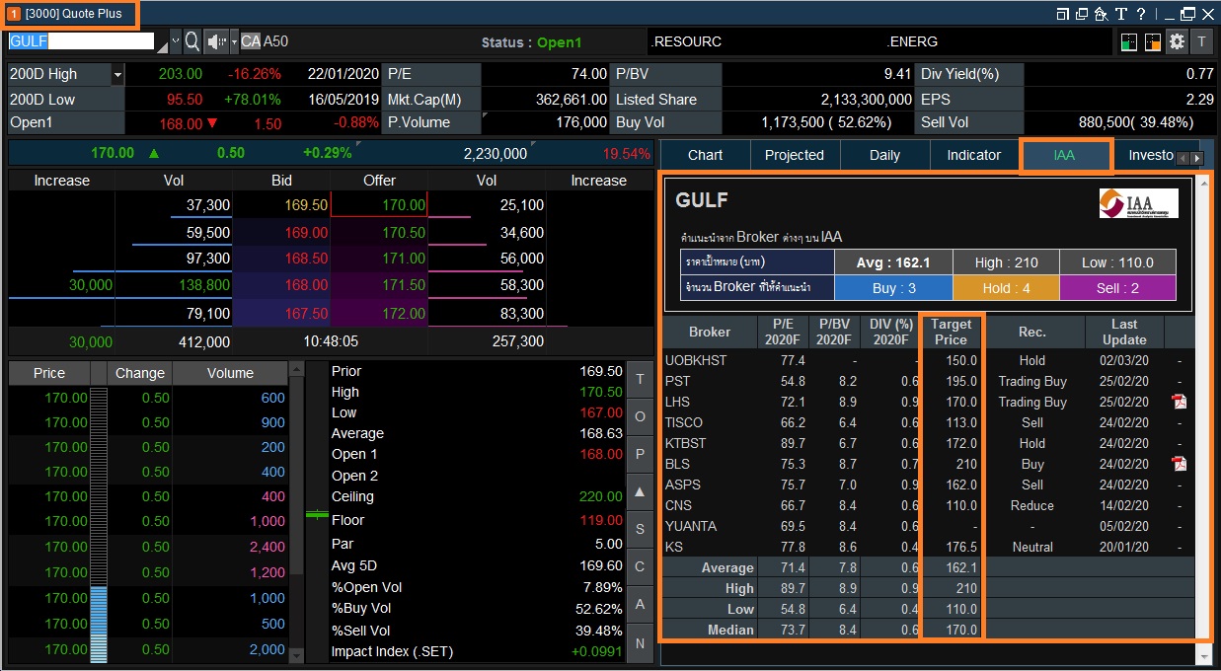Click the .RESOURC sector label
This screenshot has width=1221, height=671.
[x=687, y=41]
